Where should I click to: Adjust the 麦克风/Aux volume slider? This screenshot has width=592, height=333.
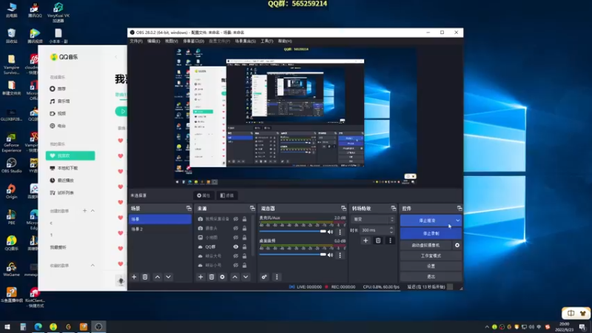[292, 232]
